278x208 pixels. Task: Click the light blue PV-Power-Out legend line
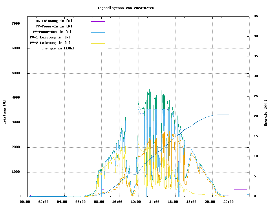click(x=98, y=32)
